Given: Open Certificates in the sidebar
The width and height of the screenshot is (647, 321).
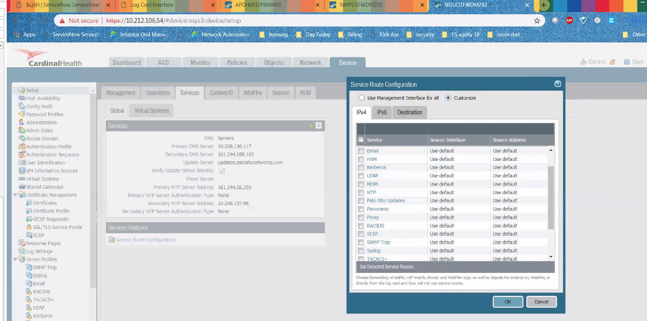Looking at the screenshot, I should click(45, 203).
